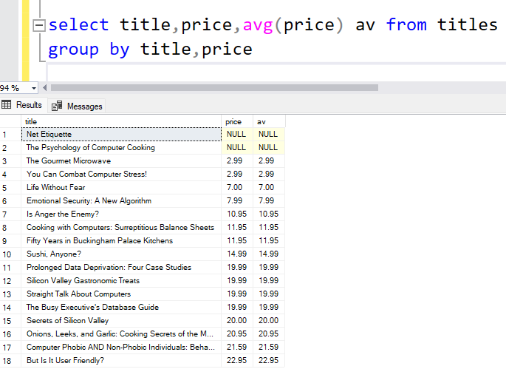Select 'Secrets of Silicon Valley' cell

121,320
